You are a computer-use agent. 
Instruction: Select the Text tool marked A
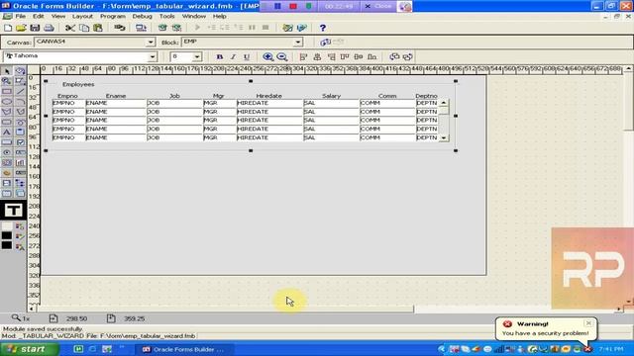coord(7,132)
